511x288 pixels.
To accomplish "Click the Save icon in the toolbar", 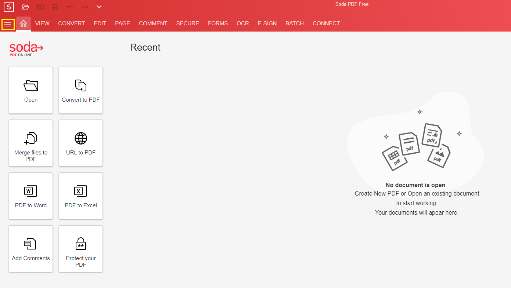I will 40,7.
